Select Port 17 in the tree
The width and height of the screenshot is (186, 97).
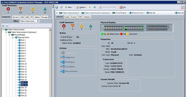pyautogui.click(x=24, y=82)
